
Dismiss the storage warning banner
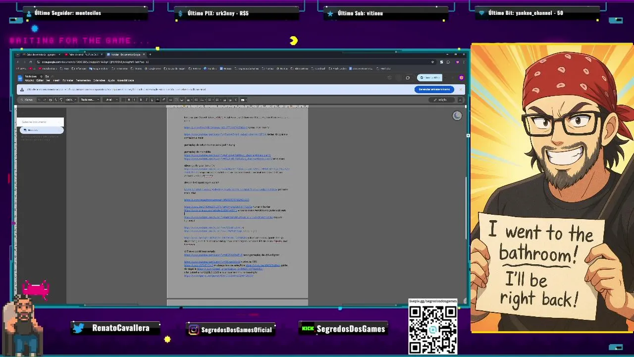461,89
